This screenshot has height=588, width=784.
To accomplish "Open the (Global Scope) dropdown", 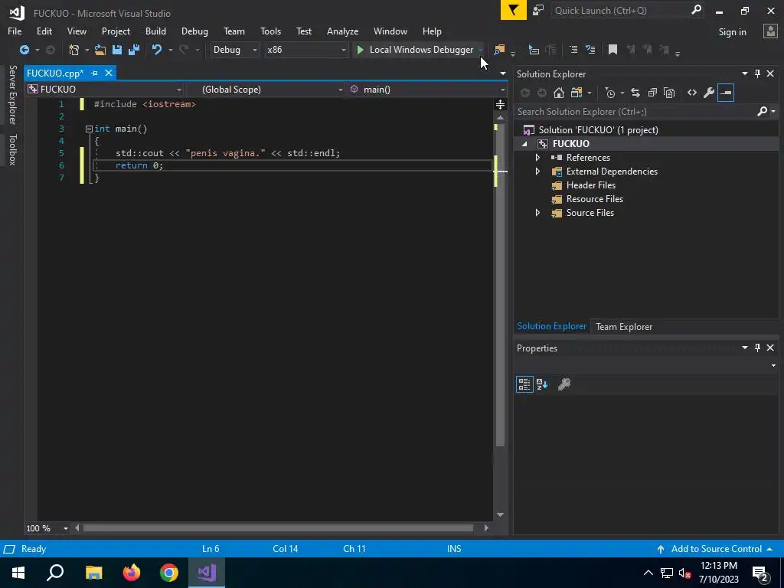I will point(266,89).
